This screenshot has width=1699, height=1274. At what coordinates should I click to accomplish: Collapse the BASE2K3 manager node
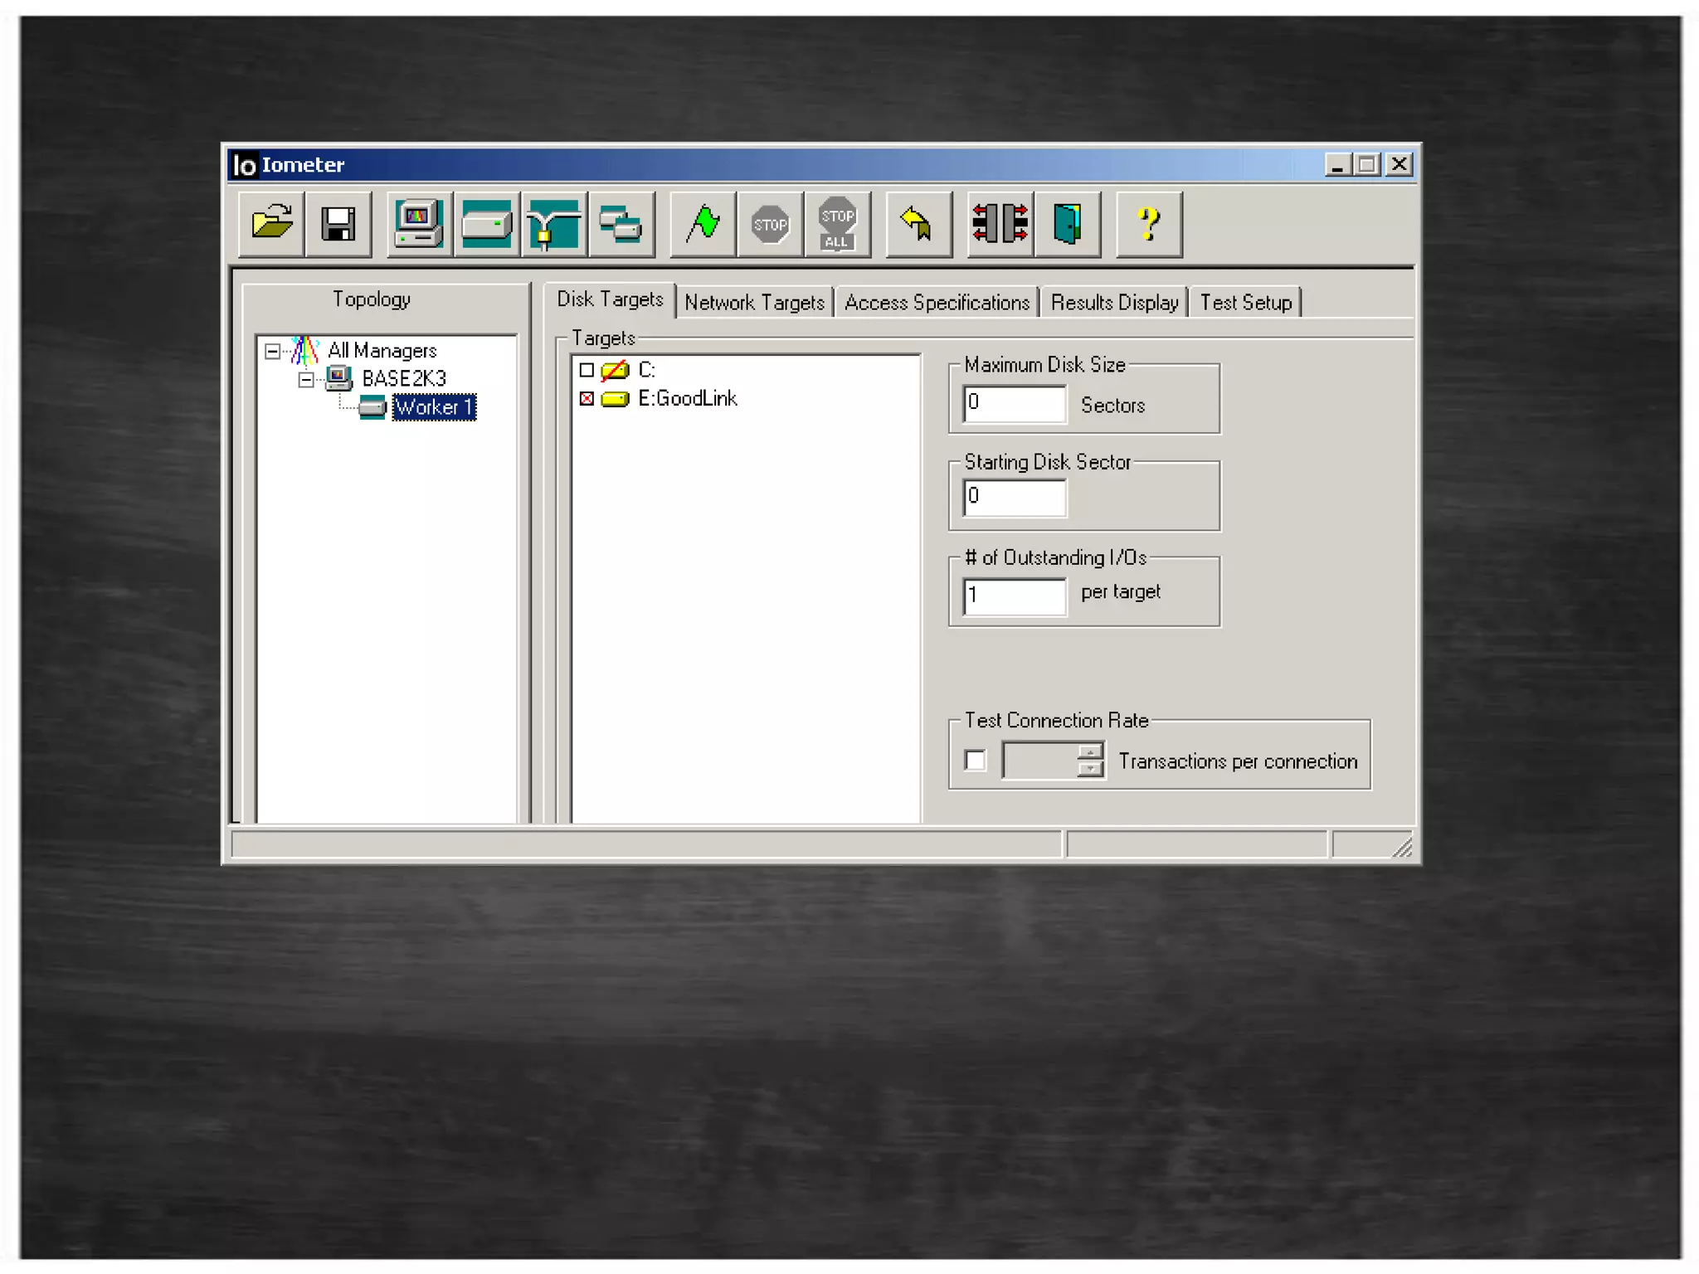306,380
